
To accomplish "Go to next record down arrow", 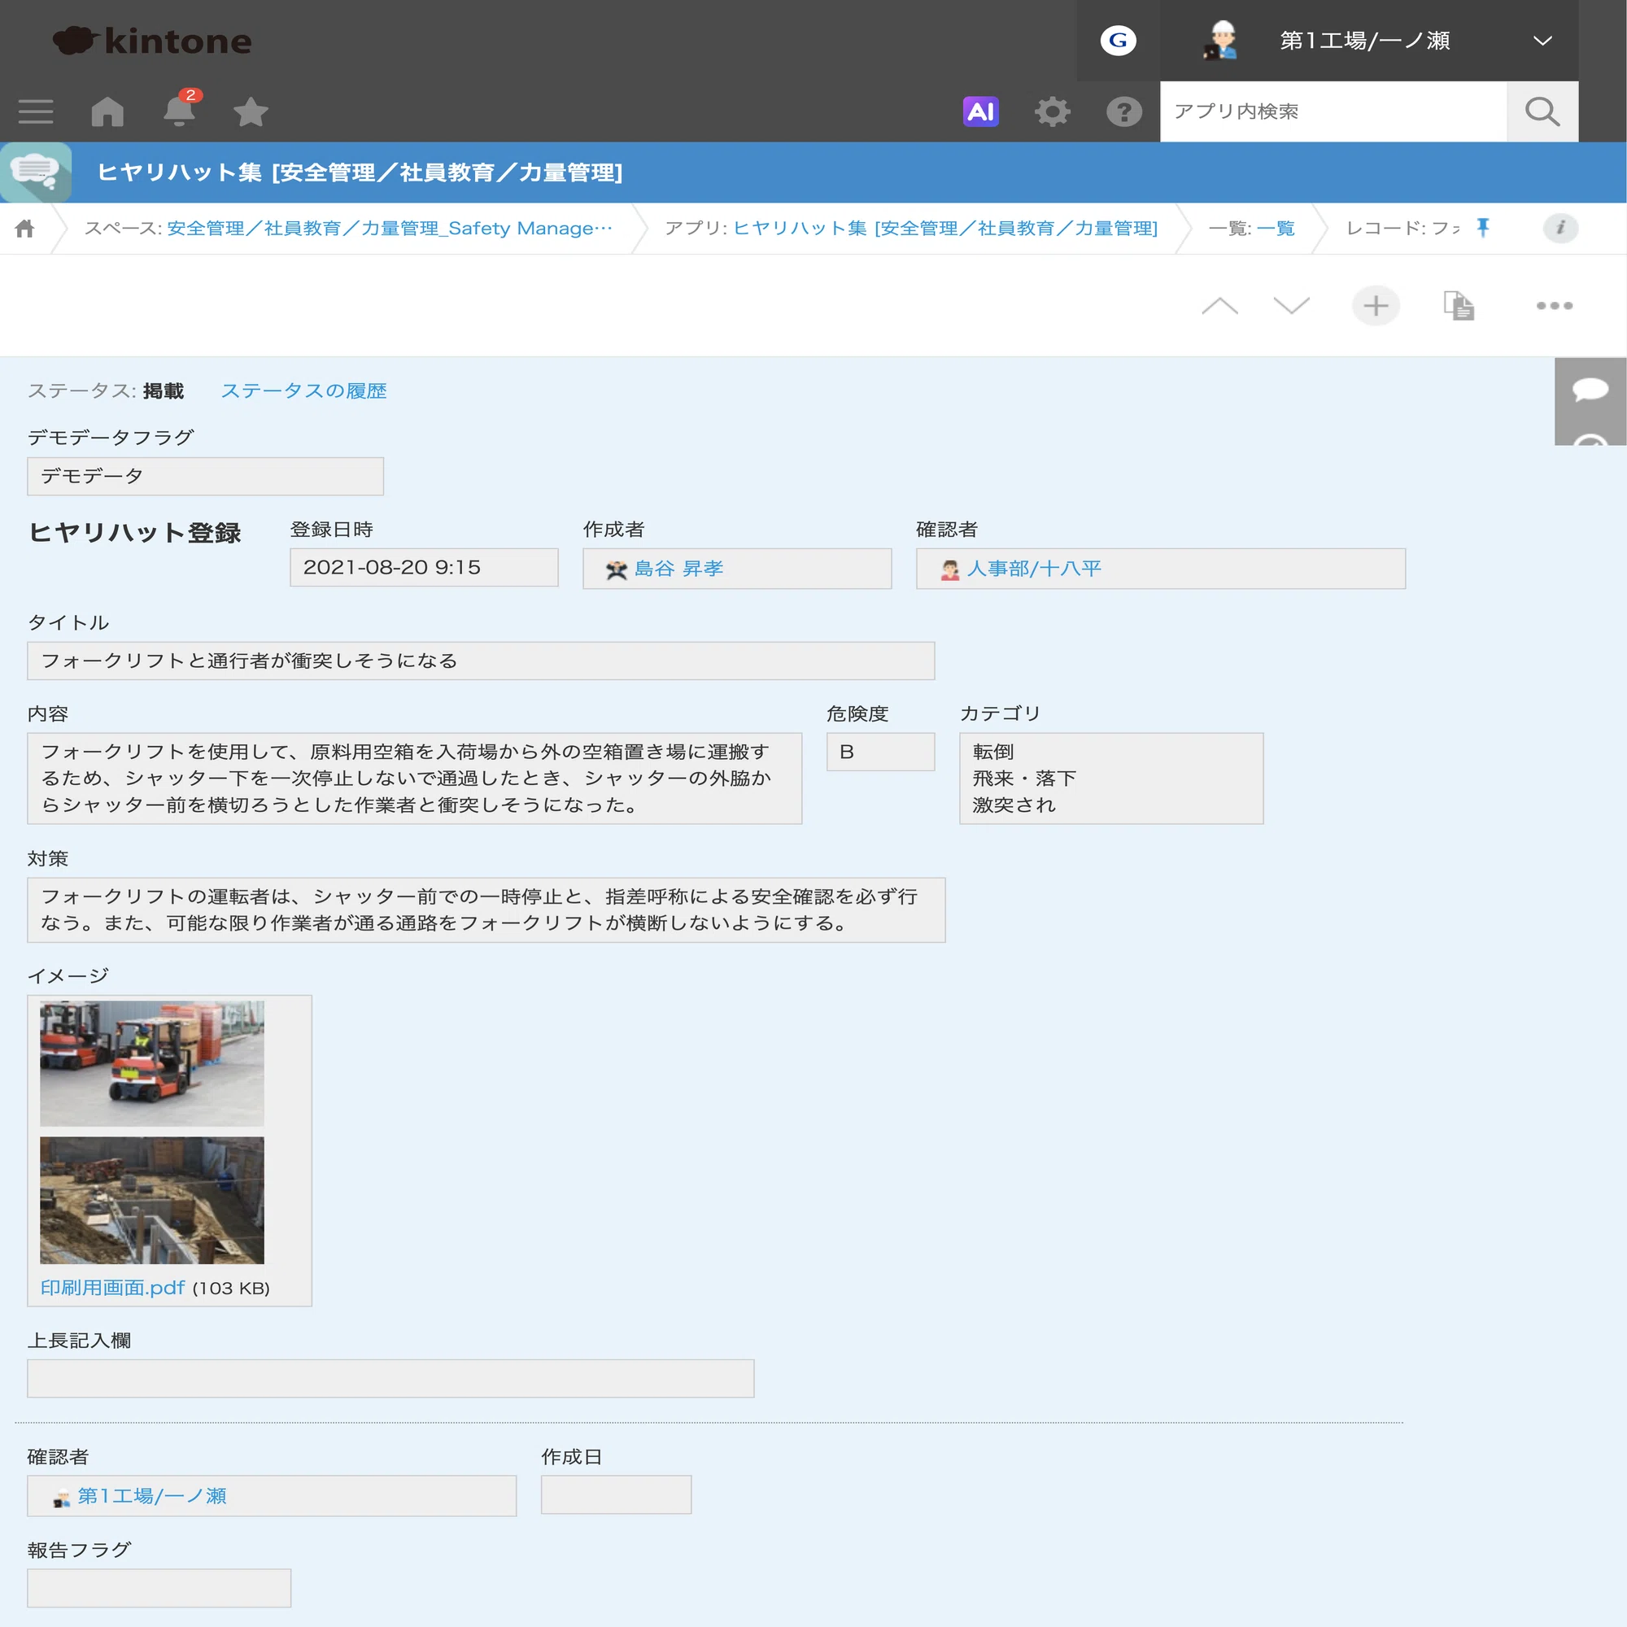I will point(1291,306).
